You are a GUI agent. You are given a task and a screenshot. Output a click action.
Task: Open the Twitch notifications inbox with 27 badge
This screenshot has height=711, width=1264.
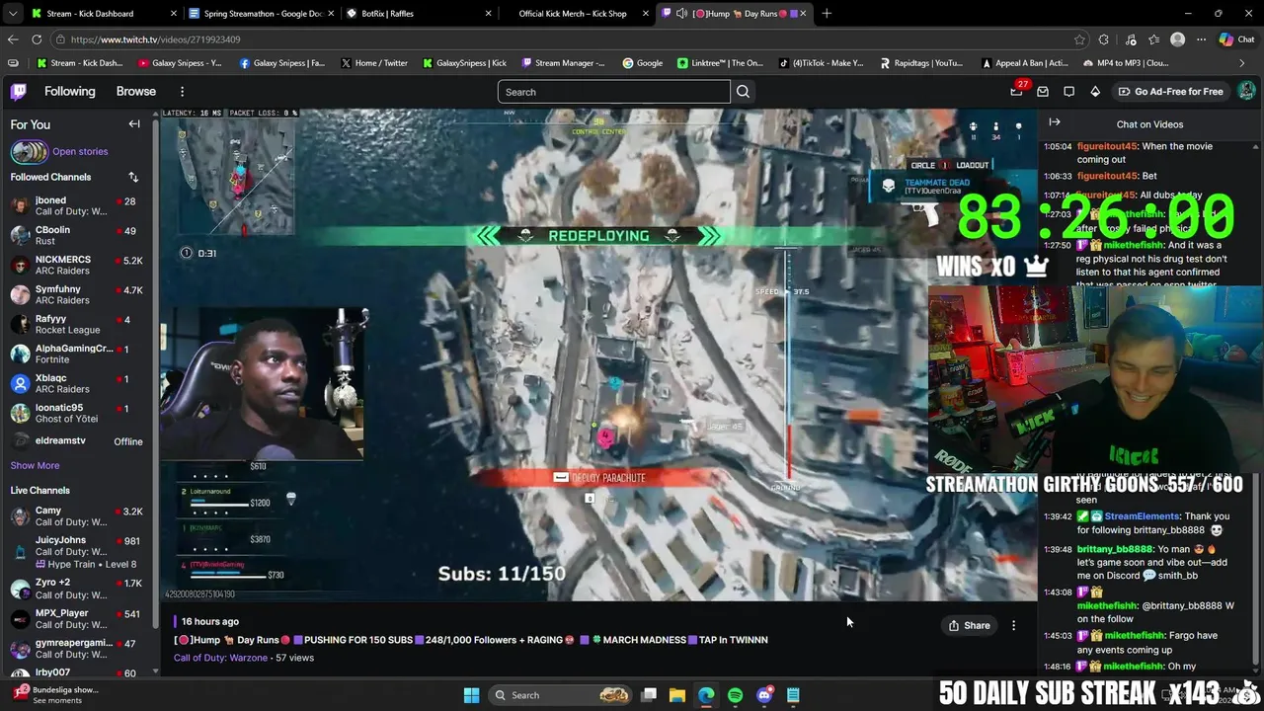pyautogui.click(x=1016, y=92)
